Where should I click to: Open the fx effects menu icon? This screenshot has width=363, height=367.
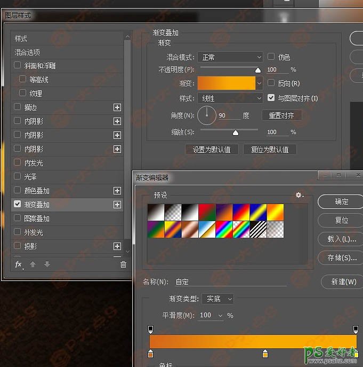tap(19, 264)
